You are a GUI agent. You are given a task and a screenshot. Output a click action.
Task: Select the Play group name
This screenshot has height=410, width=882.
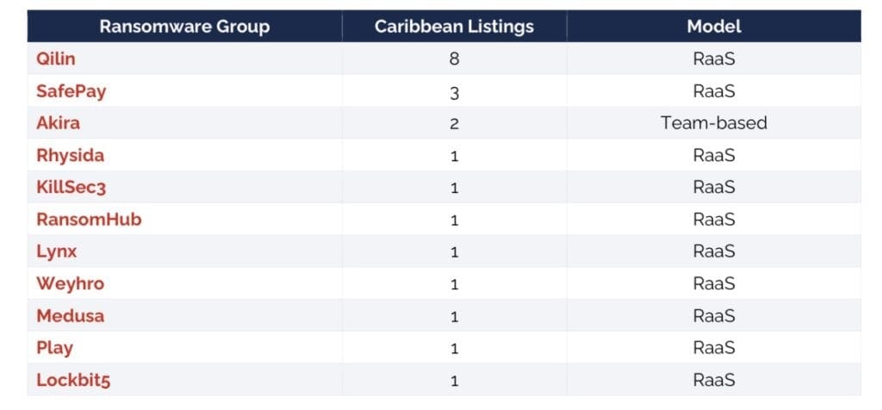[54, 348]
